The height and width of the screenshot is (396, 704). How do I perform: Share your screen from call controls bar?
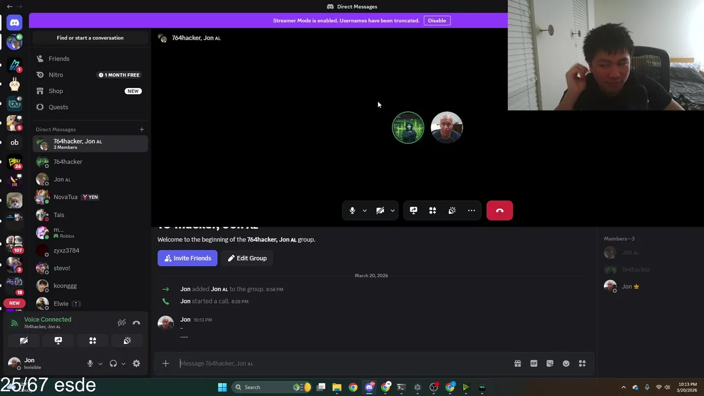point(414,211)
